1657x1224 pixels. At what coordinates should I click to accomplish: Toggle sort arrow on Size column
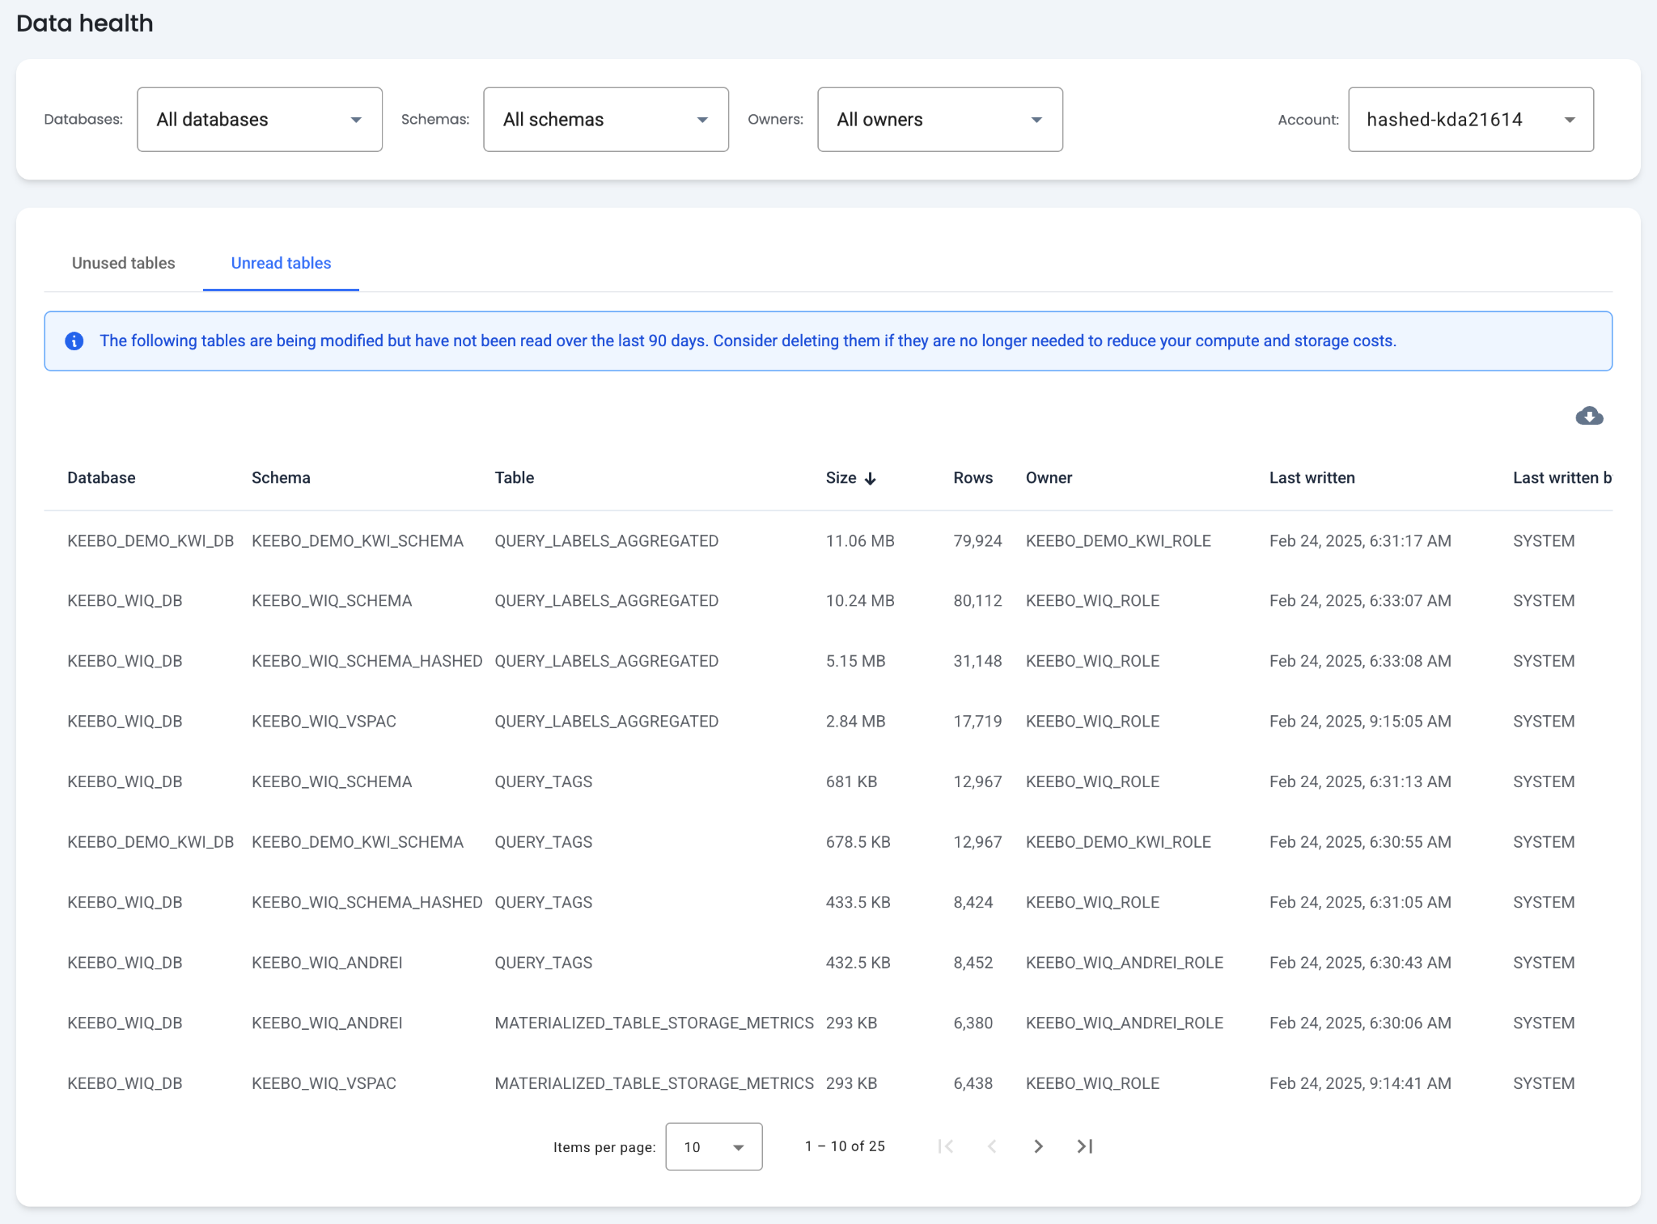pos(871,478)
